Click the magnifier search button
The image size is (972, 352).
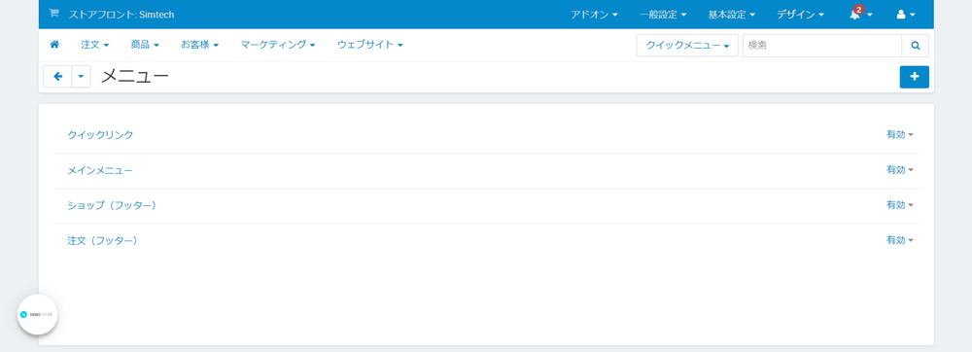pyautogui.click(x=915, y=46)
